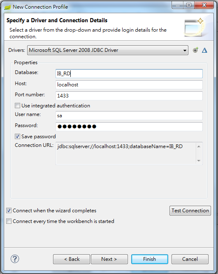218x274 pixels.
Task: Minimize the New Connection Profile dialog
Action: click(178, 5)
